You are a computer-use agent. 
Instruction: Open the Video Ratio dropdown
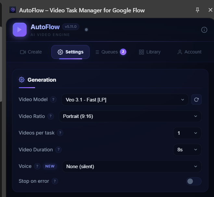[130, 116]
